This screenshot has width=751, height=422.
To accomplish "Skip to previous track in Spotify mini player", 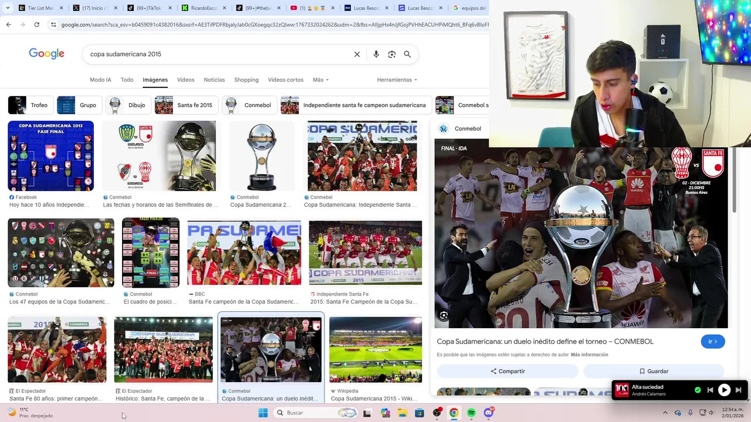I will point(710,390).
